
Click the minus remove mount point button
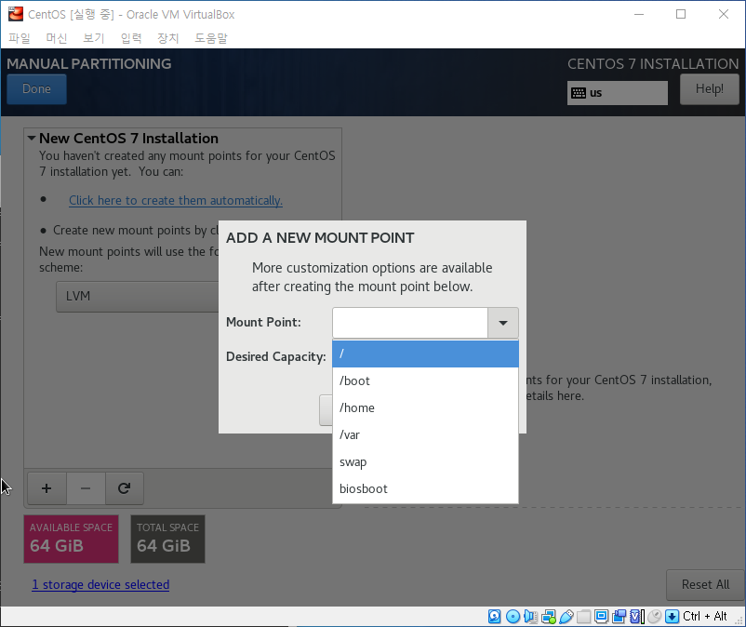[86, 488]
